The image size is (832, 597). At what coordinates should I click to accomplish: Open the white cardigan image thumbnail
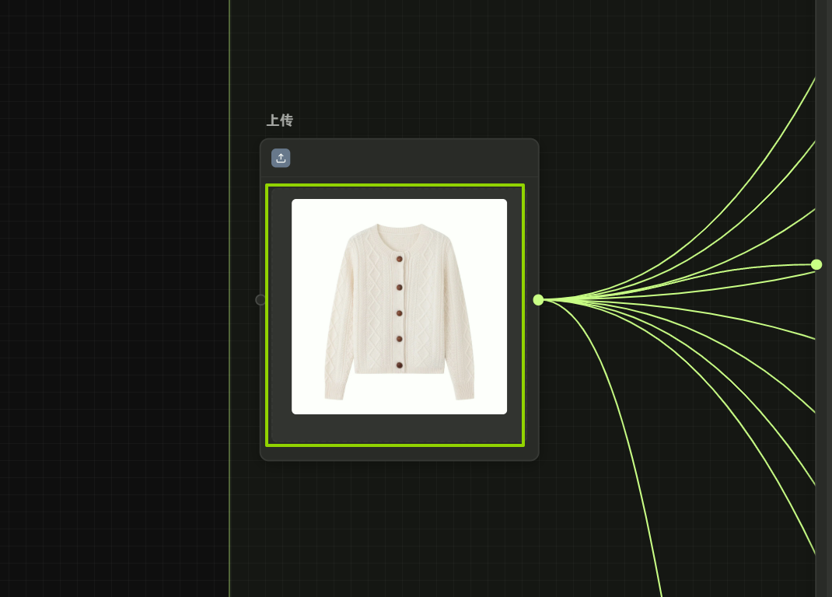point(399,306)
